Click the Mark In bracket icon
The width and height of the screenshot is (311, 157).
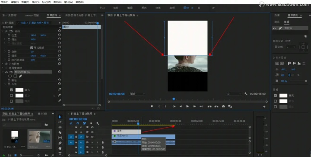159,106
